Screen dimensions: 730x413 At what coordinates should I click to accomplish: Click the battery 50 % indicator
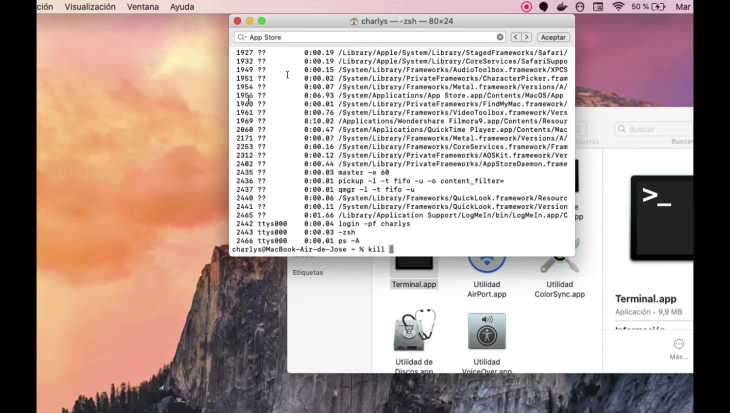(648, 7)
